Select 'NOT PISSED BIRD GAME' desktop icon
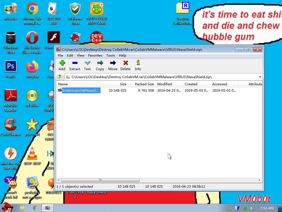This screenshot has width=282, height=212. coord(97,14)
